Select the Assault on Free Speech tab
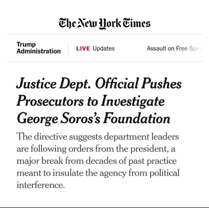The width and height of the screenshot is (209, 208). coord(174,49)
